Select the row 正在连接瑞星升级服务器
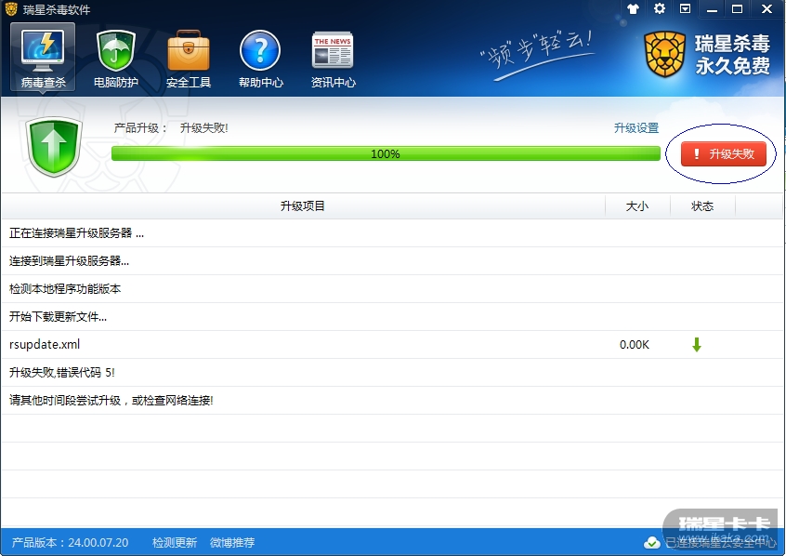Image resolution: width=786 pixels, height=556 pixels. click(x=392, y=232)
